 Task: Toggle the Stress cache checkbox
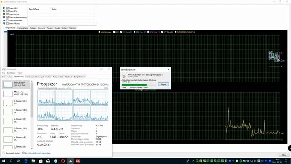click(x=8, y=14)
